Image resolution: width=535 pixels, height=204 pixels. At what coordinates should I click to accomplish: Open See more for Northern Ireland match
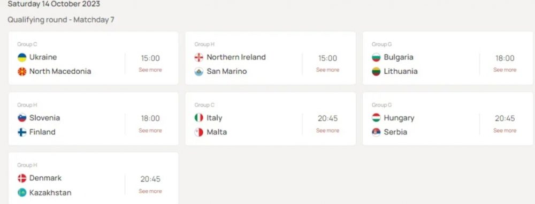327,70
